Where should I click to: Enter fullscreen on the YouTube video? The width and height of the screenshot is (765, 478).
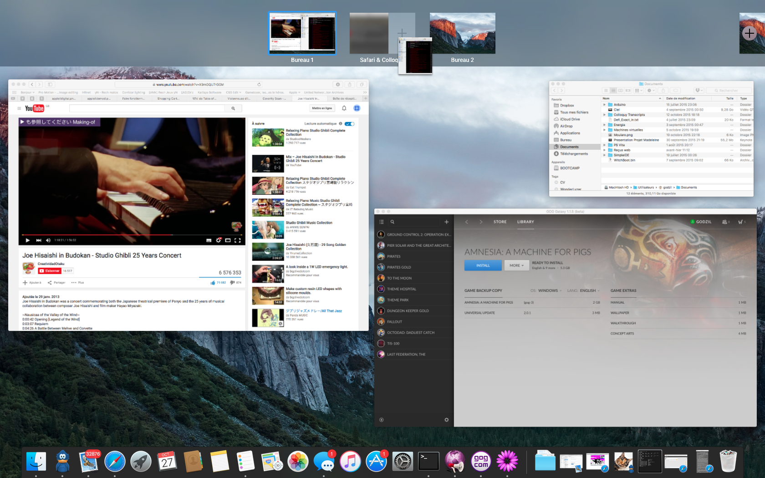click(237, 240)
